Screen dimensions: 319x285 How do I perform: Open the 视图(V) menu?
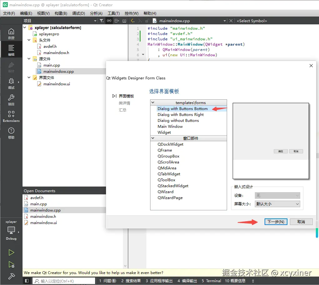pos(43,13)
